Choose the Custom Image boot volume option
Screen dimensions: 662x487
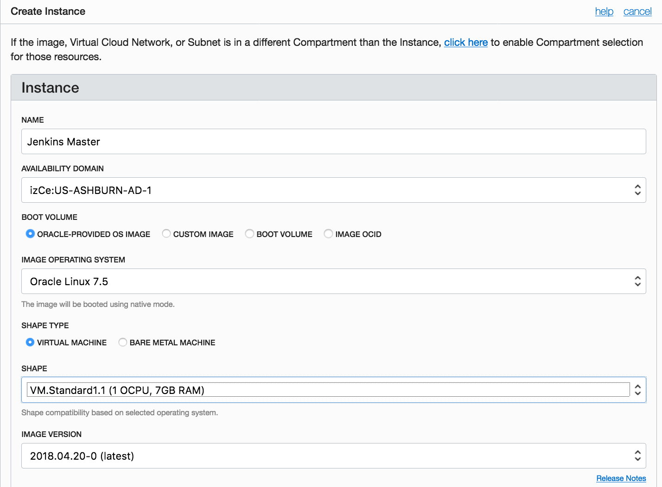click(x=166, y=234)
